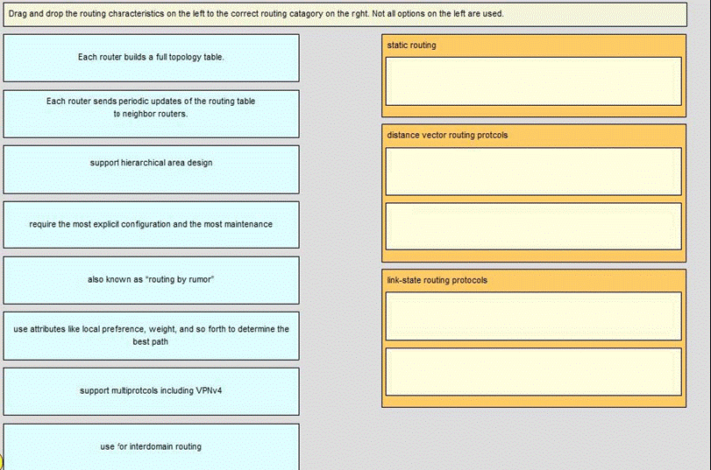
Task: Click the 'static routing' category label
Action: (x=411, y=46)
